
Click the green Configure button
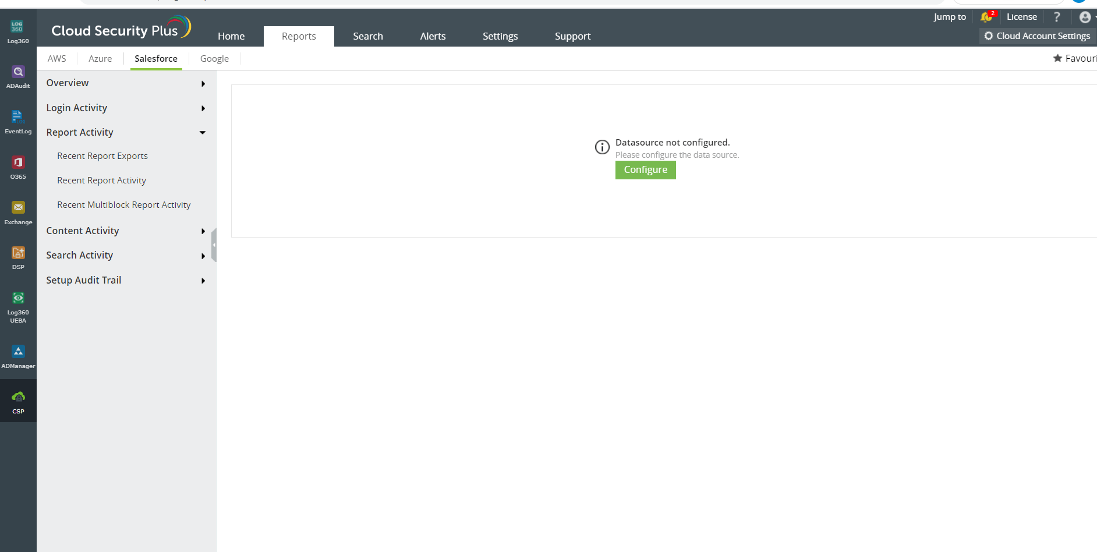point(646,170)
